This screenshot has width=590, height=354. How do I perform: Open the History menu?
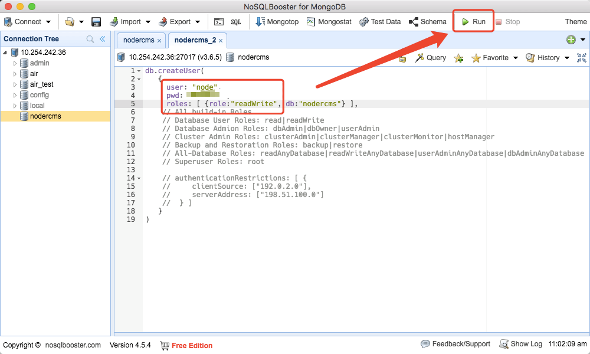coord(543,58)
